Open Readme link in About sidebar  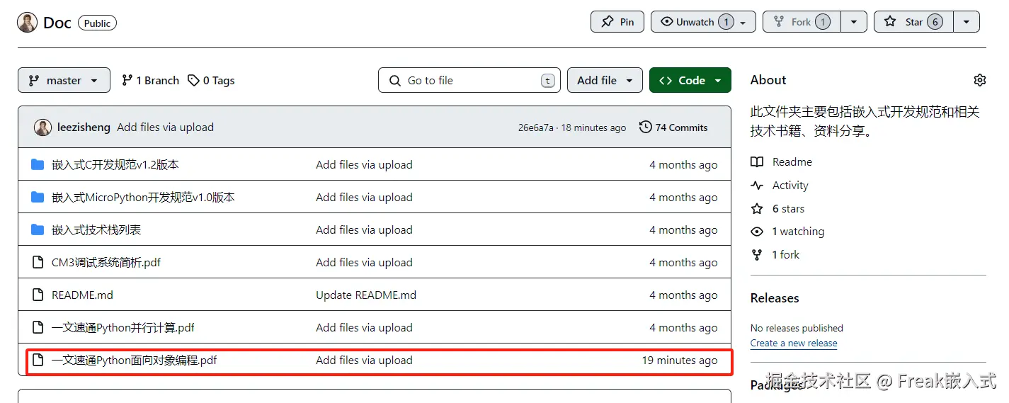click(782, 162)
